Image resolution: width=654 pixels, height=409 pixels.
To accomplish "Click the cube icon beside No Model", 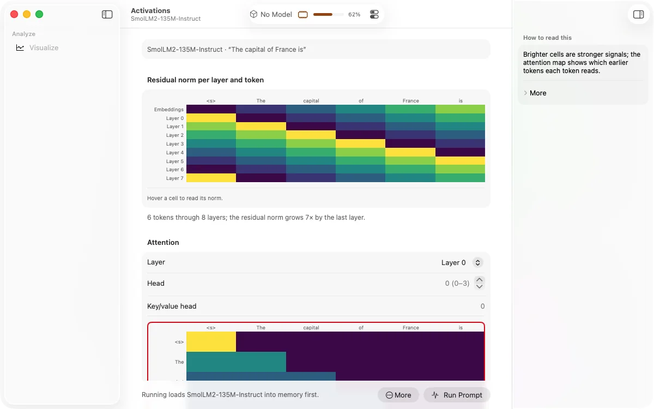I will tap(253, 15).
